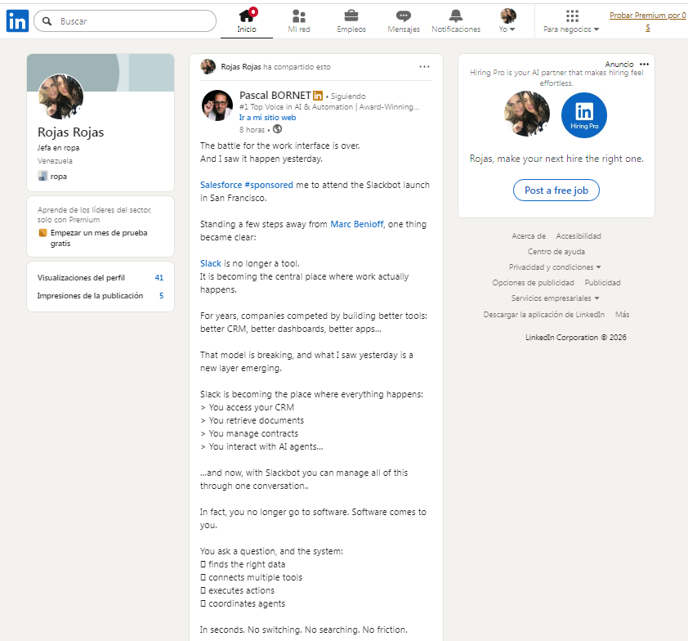Expand Privacidad y condiciones dropdown
This screenshot has height=641, width=688.
click(555, 267)
